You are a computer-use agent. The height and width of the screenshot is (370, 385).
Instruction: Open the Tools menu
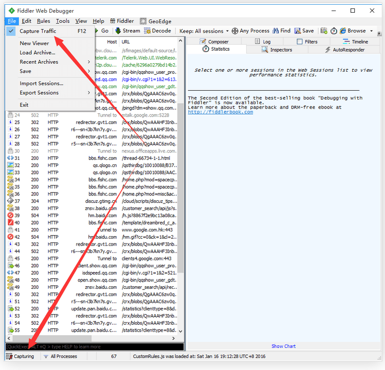pos(63,21)
